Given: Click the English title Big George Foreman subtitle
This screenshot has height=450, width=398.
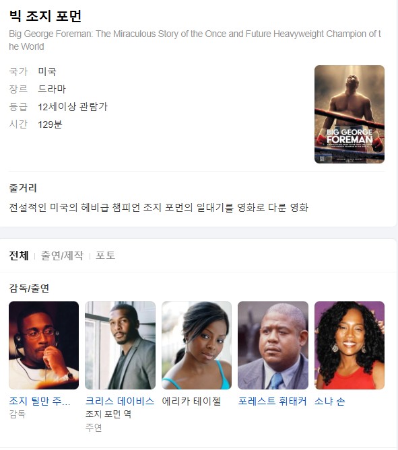Looking at the screenshot, I should point(195,40).
